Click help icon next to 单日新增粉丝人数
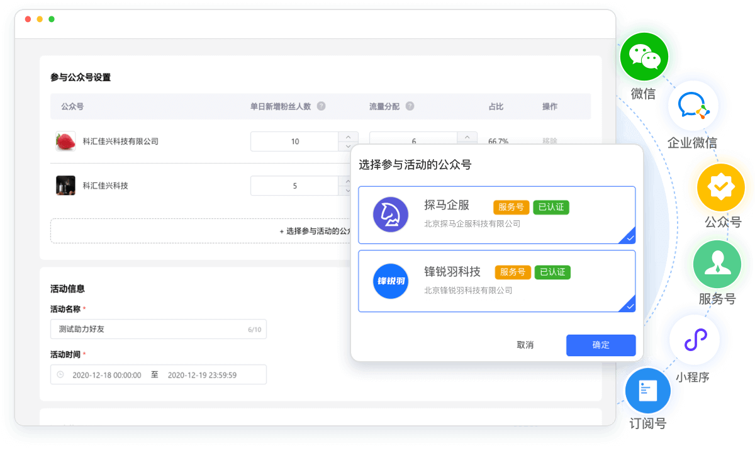This screenshot has width=755, height=453. click(x=321, y=106)
